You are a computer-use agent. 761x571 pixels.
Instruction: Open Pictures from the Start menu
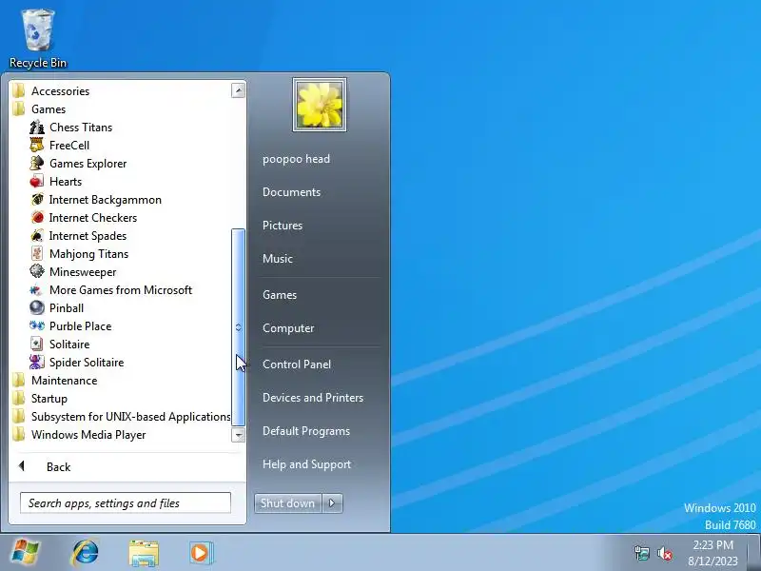(x=283, y=226)
